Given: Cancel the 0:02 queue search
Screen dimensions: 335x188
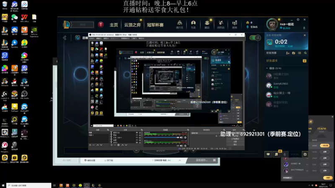Looking at the screenshot, I should coord(305,35).
